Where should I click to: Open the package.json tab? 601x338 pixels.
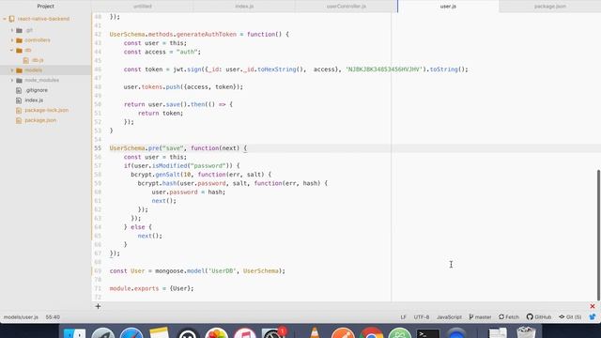coord(550,7)
